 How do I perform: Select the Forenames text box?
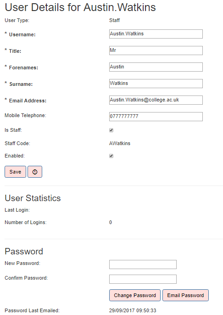coord(156,67)
